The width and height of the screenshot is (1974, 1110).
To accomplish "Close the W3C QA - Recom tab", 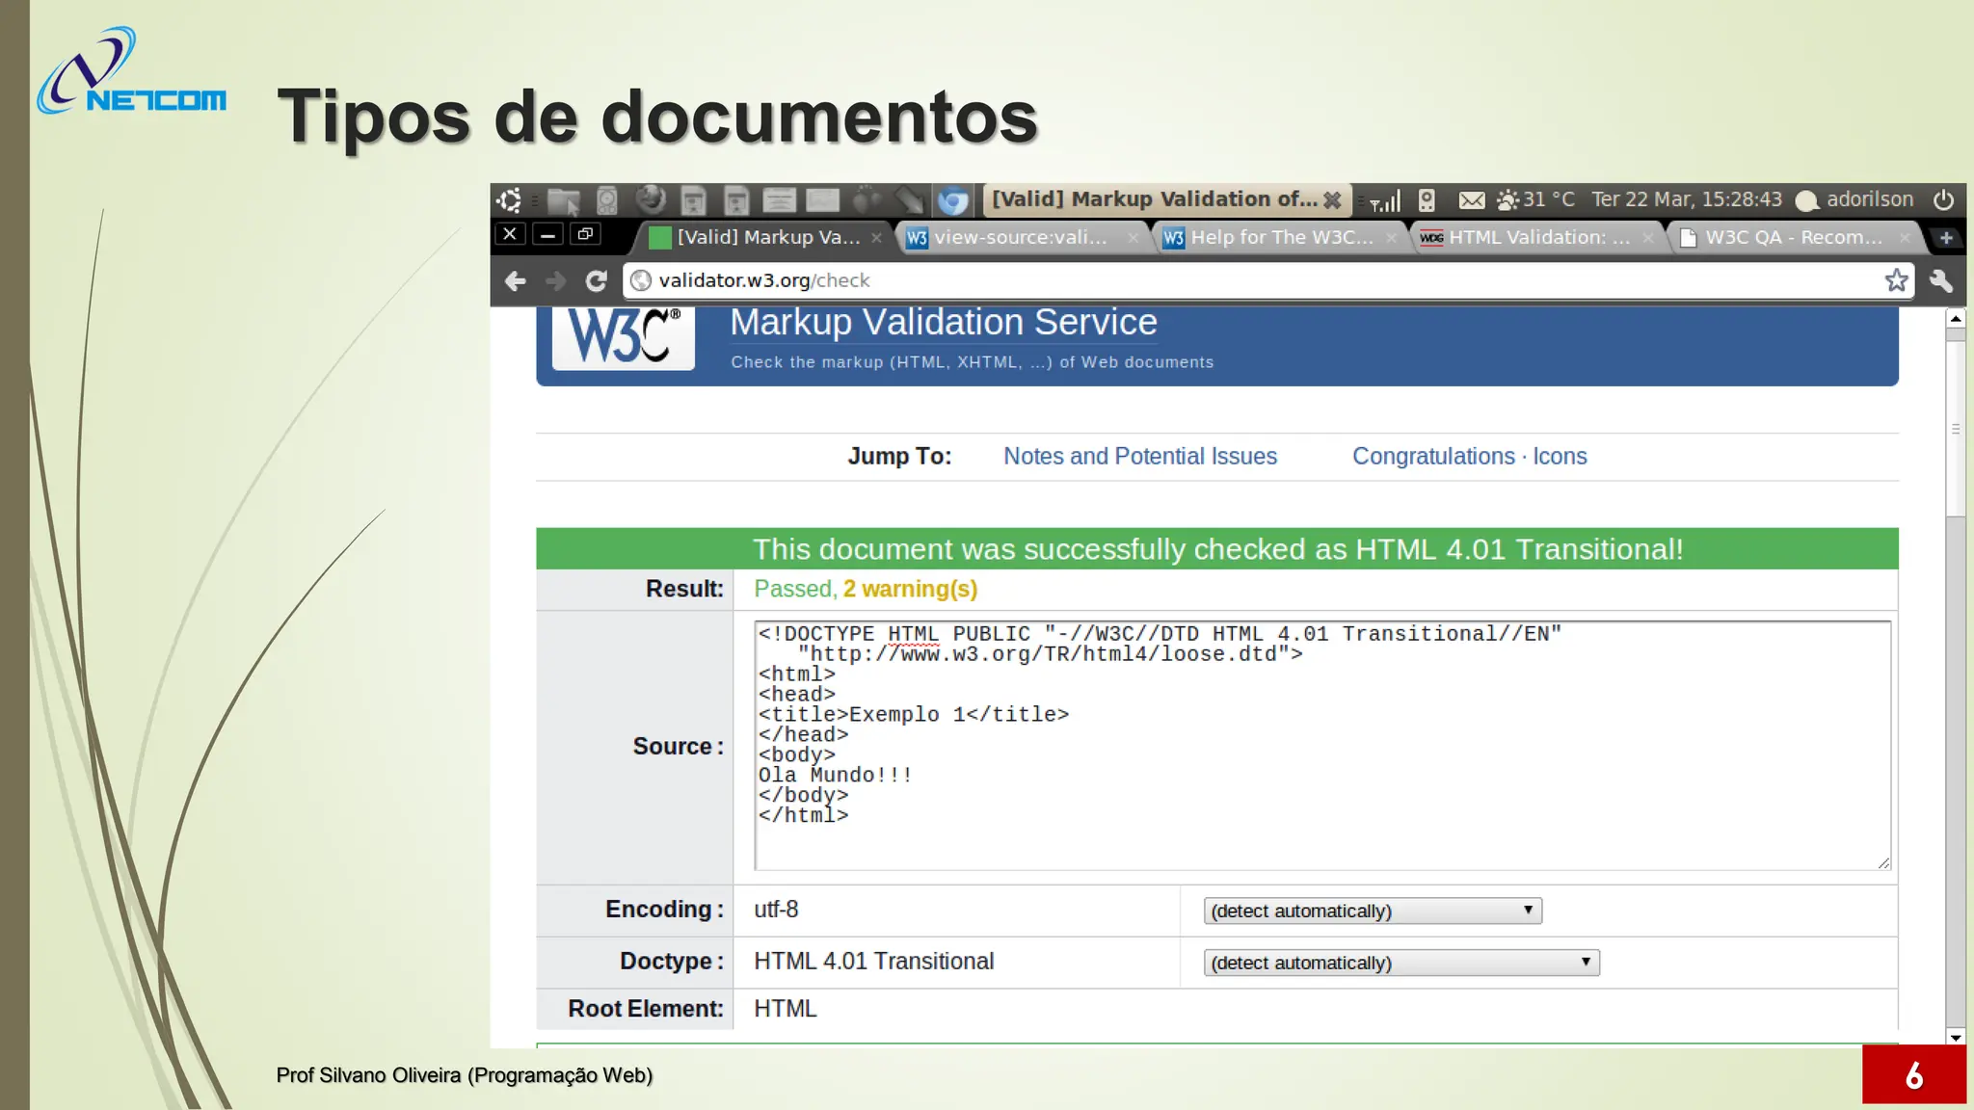I will 1905,237.
